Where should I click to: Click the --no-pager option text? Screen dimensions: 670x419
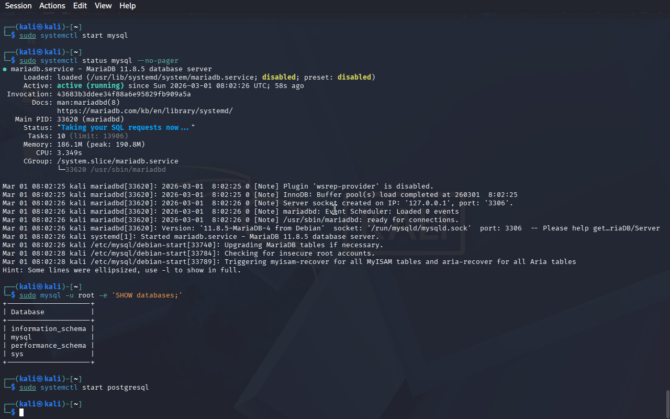point(158,61)
